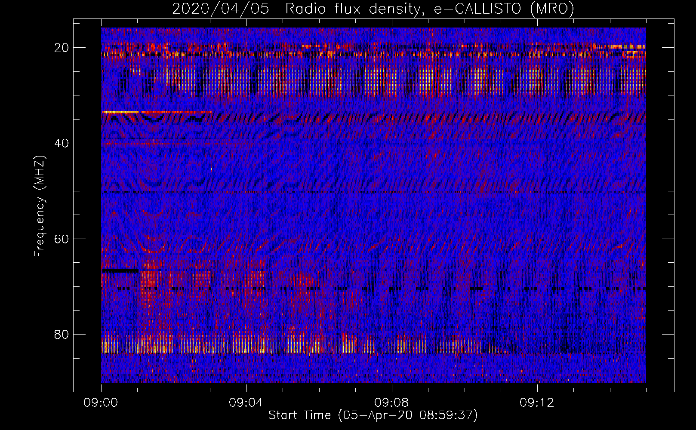Screen dimensions: 696x430
Task: Select the 60 MHz frequency tick label
Action: pos(62,239)
